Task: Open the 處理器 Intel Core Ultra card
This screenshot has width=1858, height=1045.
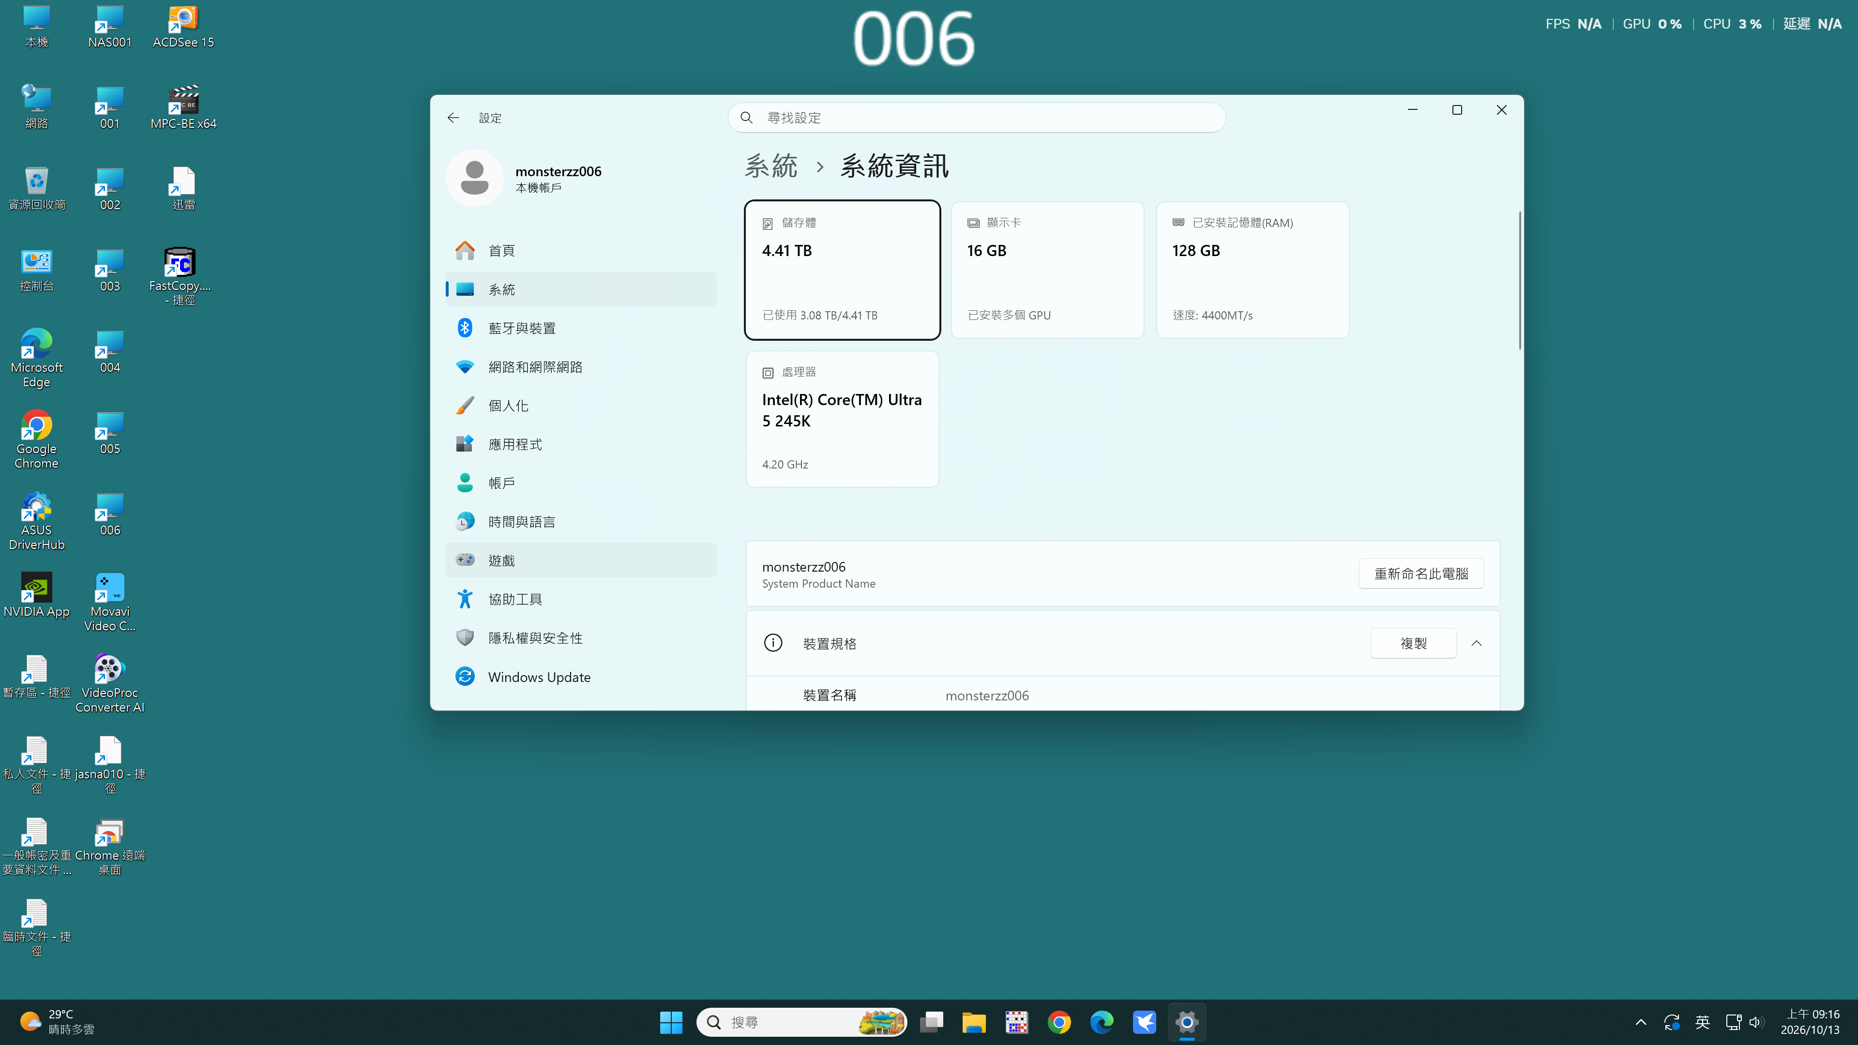Action: (x=842, y=419)
